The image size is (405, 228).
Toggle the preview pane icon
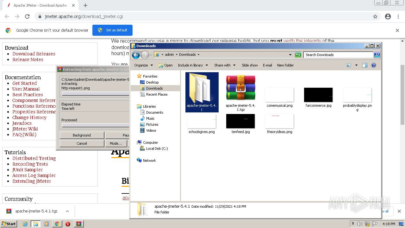tap(364, 65)
